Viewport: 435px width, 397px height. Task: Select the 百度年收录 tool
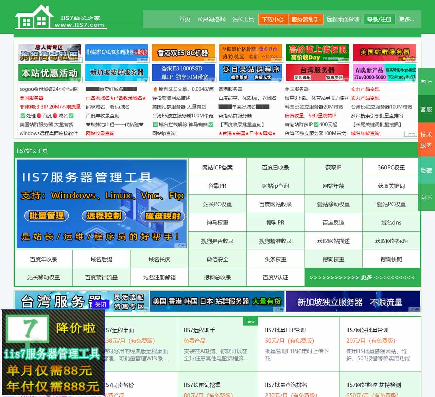43,259
